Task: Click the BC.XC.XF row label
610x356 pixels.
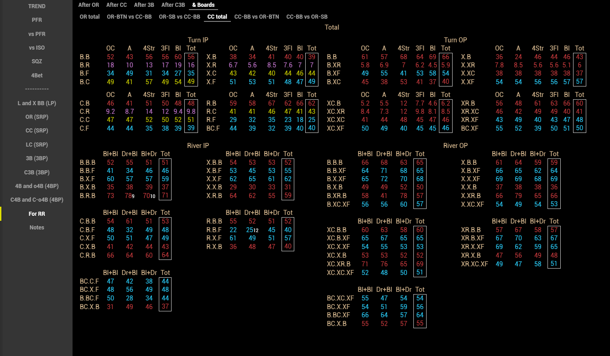Action: [340, 298]
